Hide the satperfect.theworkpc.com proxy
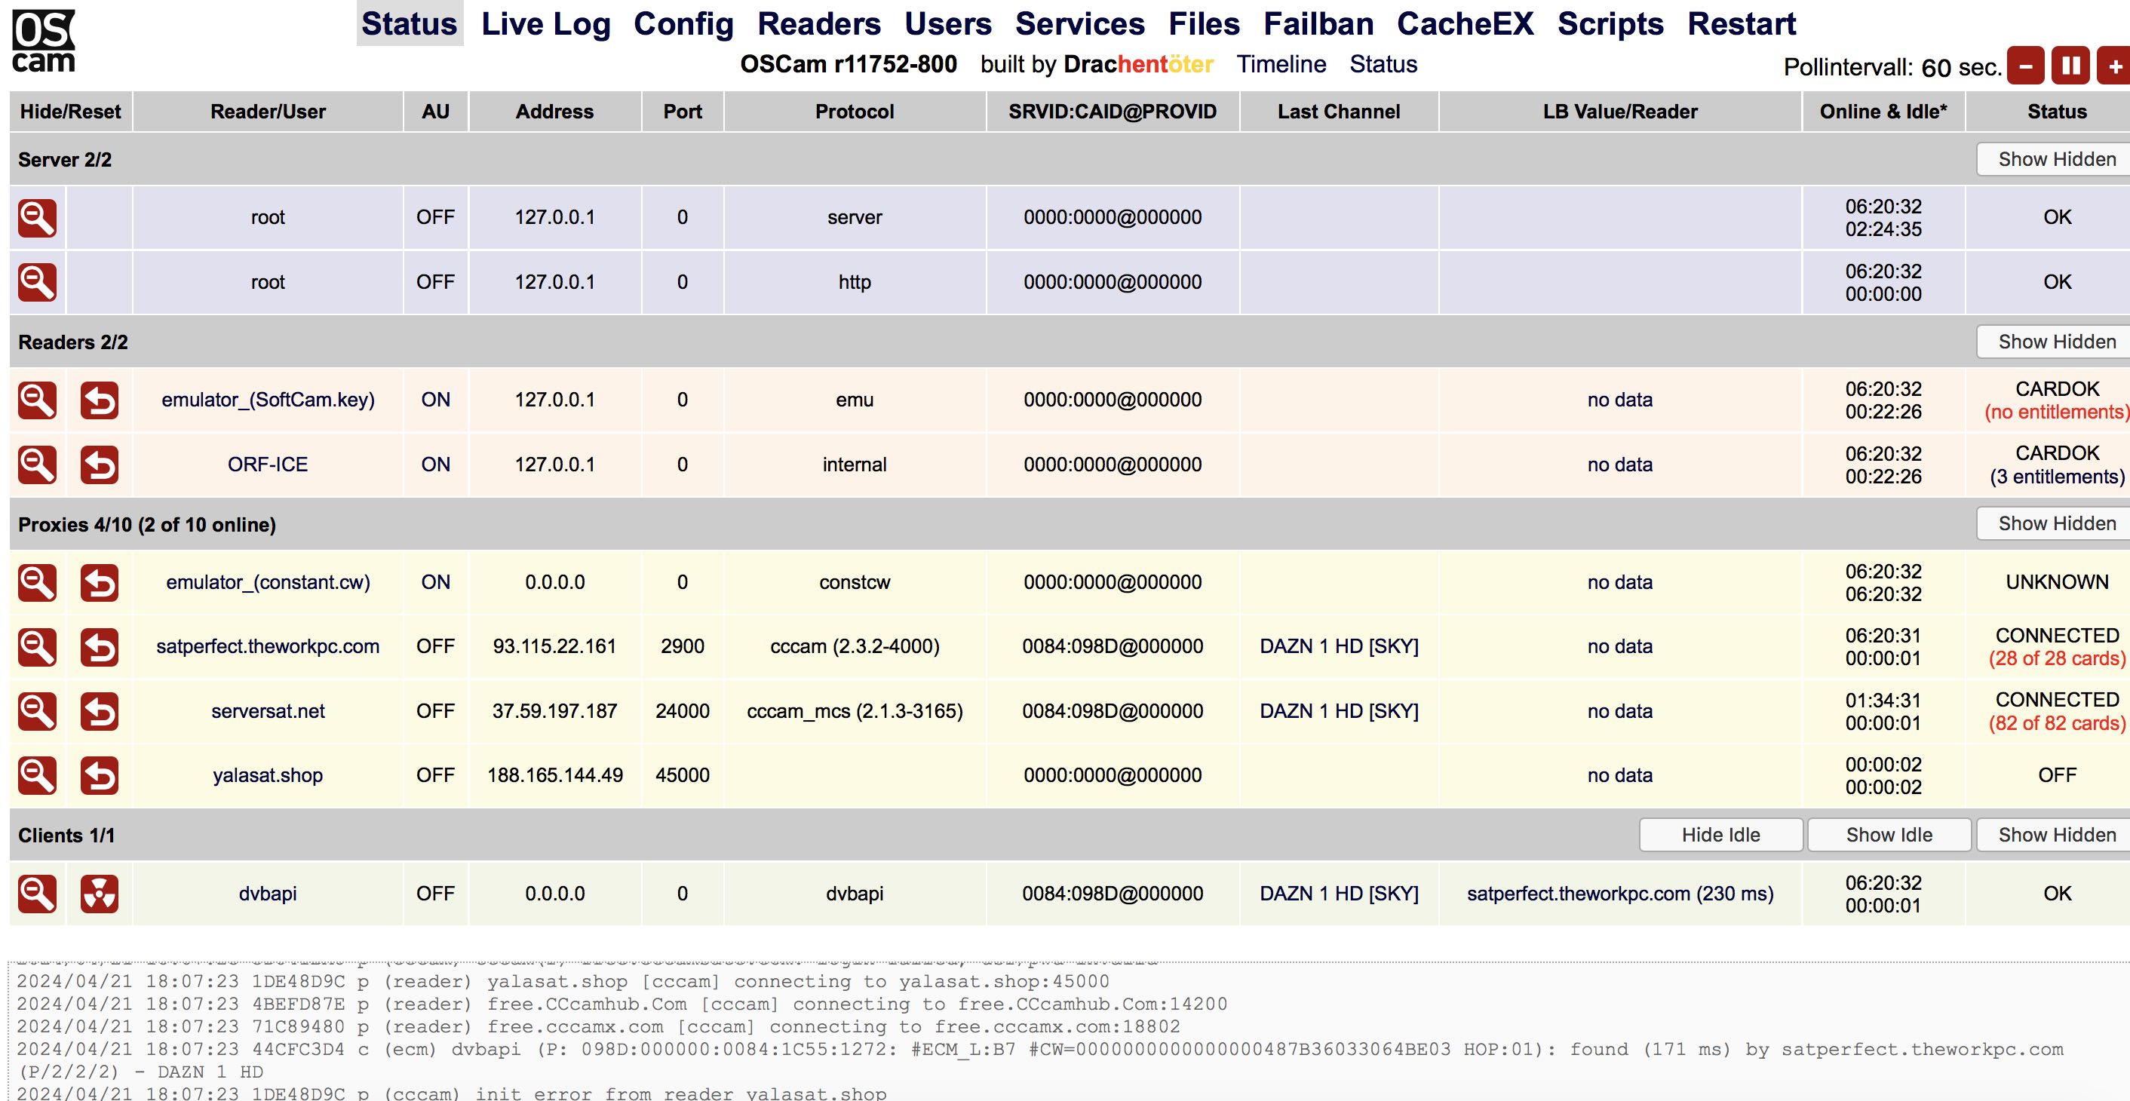The image size is (2130, 1101). [x=37, y=647]
